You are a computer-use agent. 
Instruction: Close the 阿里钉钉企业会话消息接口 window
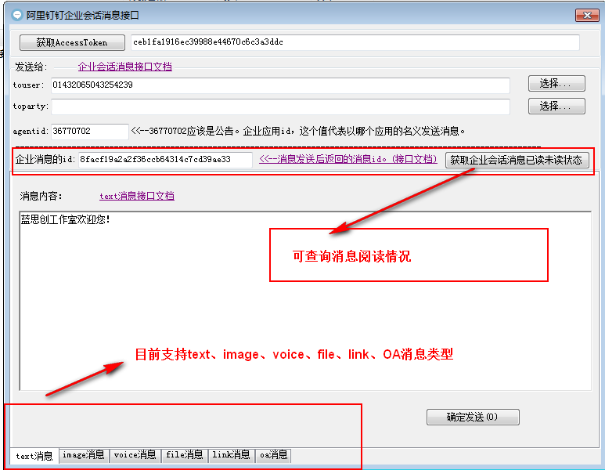click(x=587, y=15)
